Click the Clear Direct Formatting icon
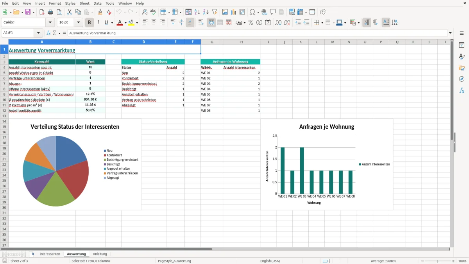 click(x=109, y=12)
